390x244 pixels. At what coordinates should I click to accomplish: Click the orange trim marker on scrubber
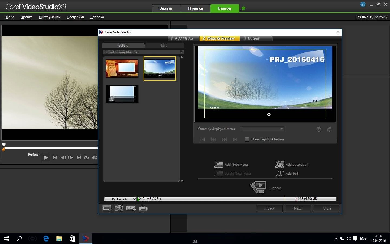pyautogui.click(x=4, y=149)
